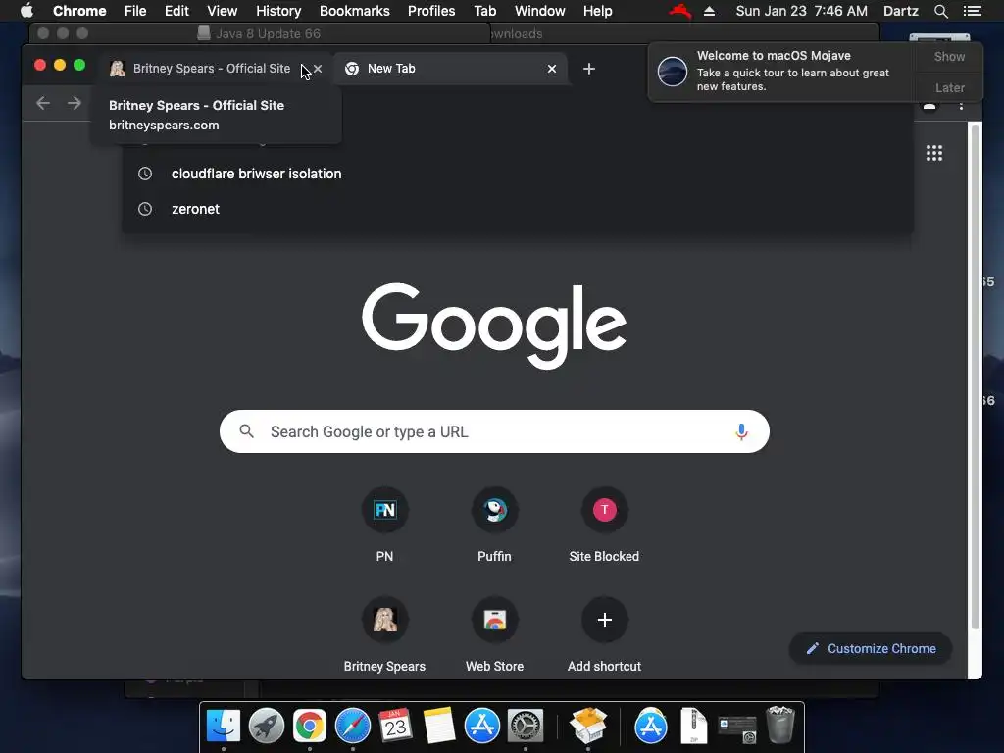Open the Edit menu

(176, 11)
